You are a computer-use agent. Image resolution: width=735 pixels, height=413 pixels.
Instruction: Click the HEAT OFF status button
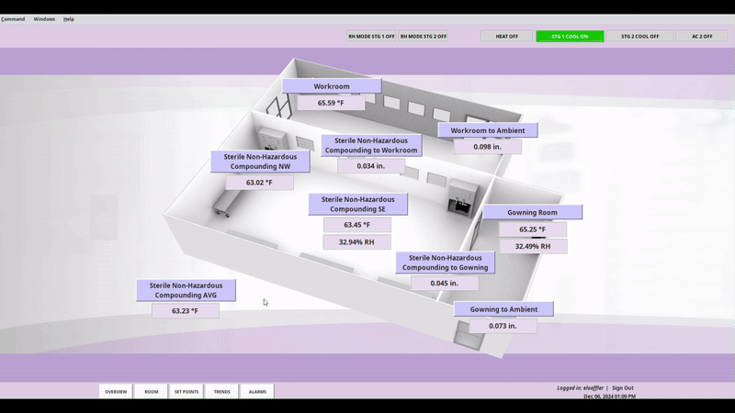[506, 37]
